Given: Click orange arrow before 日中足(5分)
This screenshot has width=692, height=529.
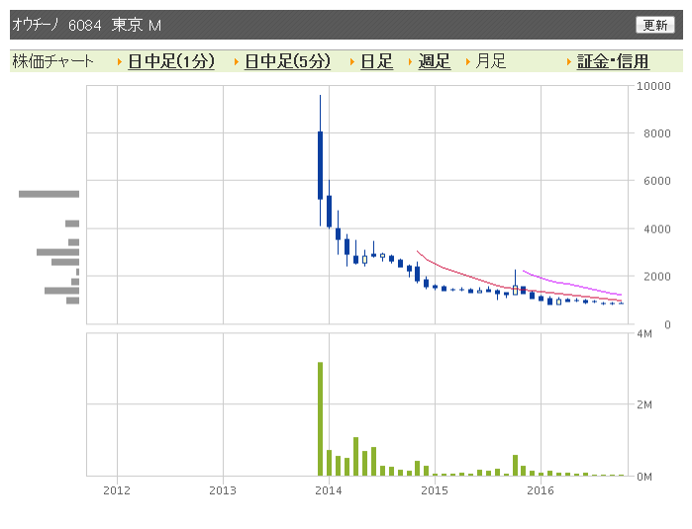Looking at the screenshot, I should point(237,62).
